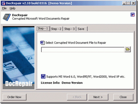Click 'License Info: Demo Version' text
The width and height of the screenshot is (138, 104).
tap(62, 83)
